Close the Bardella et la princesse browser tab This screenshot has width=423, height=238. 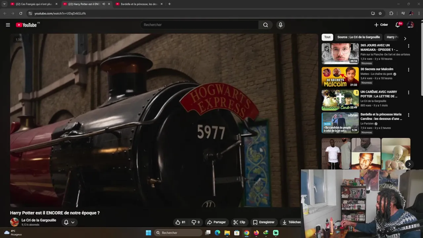[x=161, y=4]
